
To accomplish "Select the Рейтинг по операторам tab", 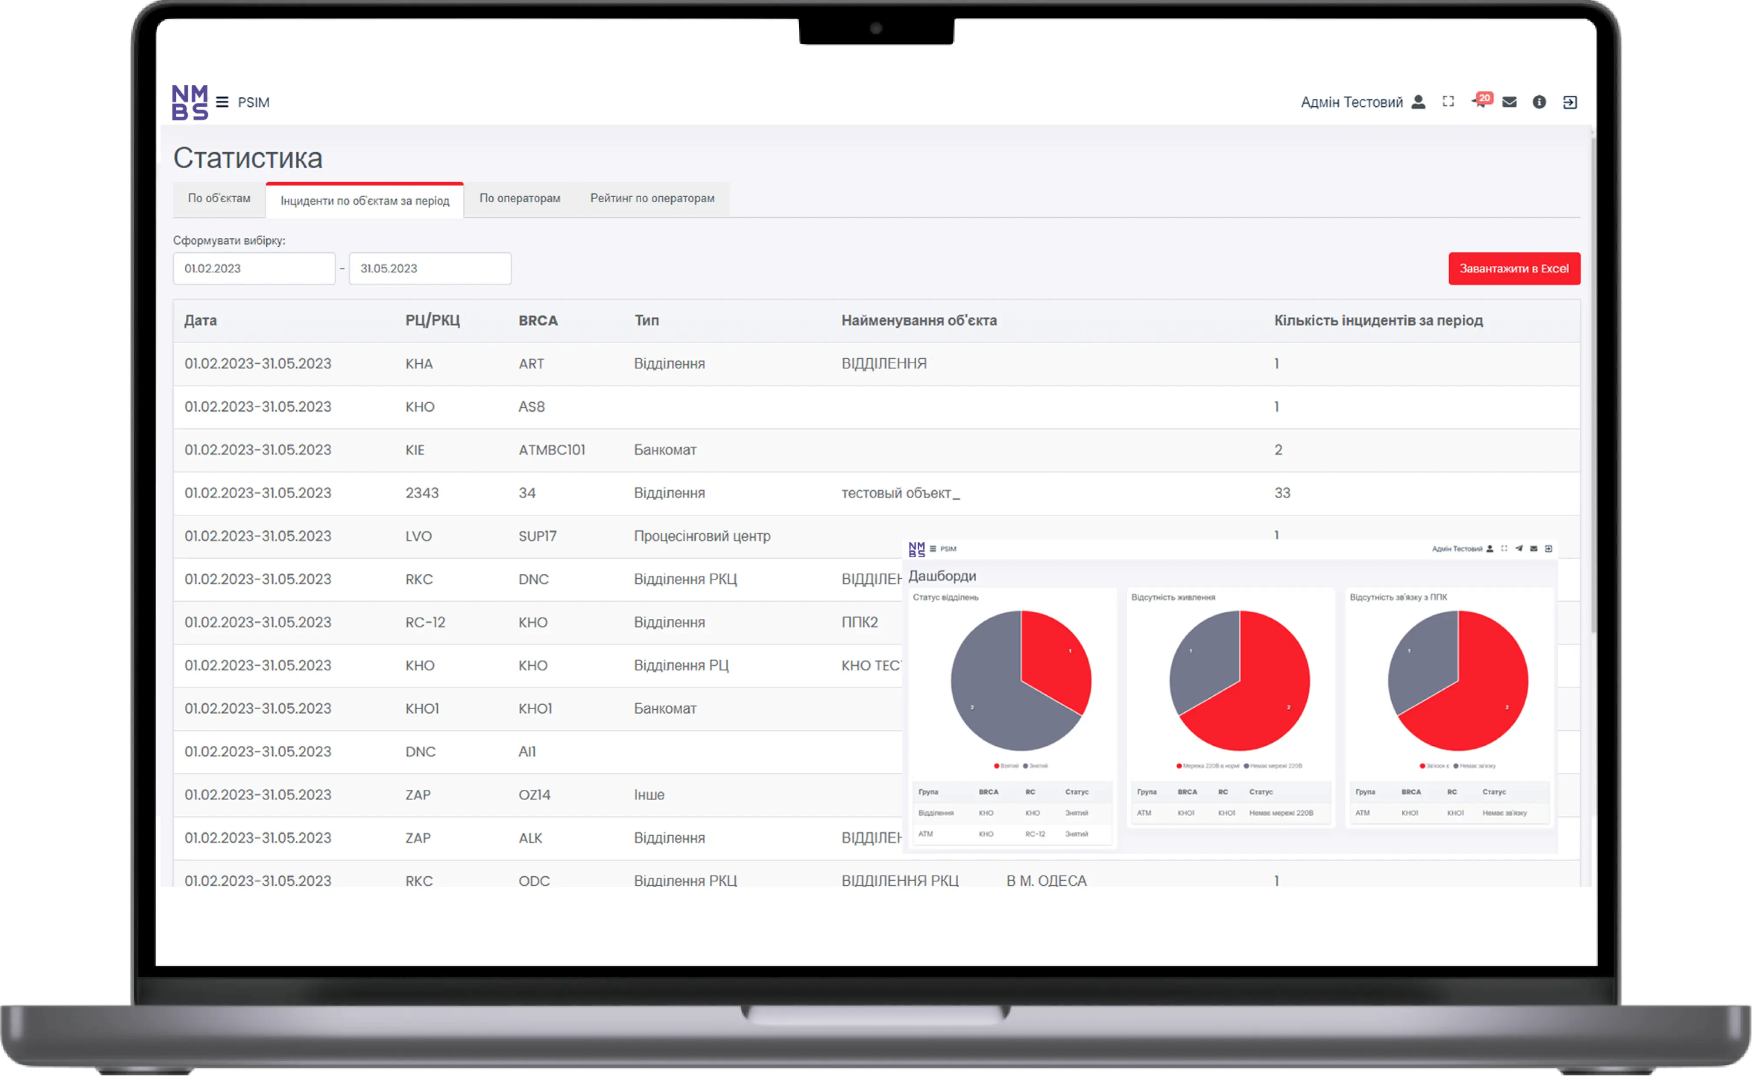I will (x=652, y=198).
